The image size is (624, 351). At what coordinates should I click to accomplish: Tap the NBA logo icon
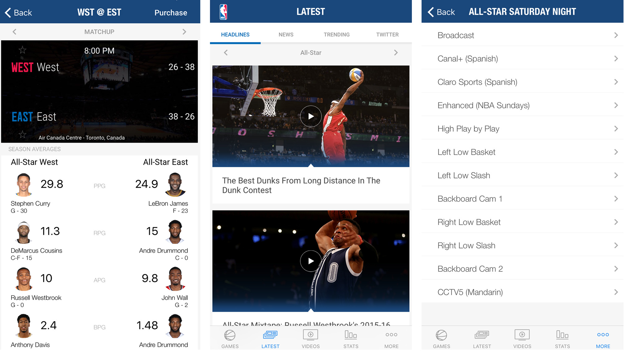click(223, 12)
